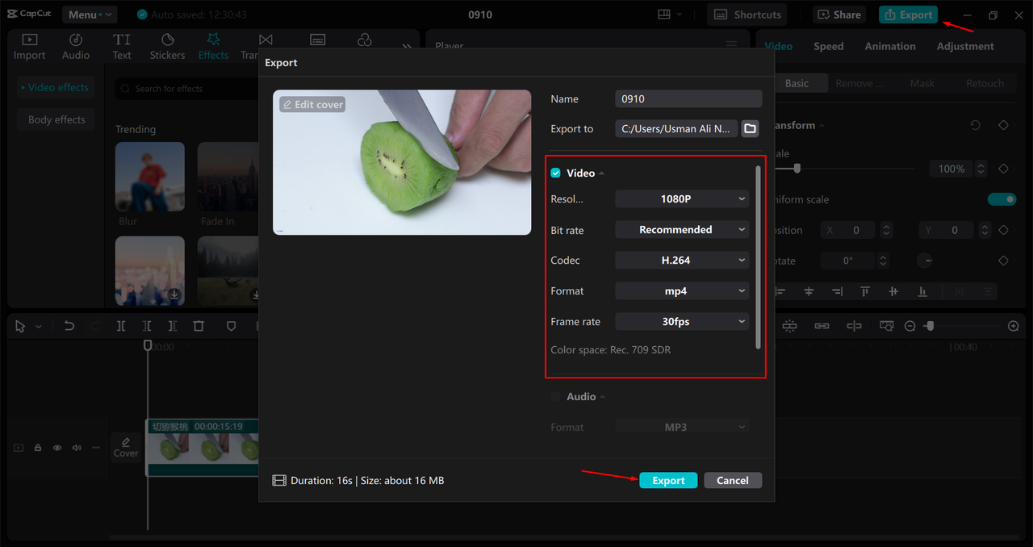This screenshot has height=547, width=1033.
Task: Select the pointer tool in timeline toolbar
Action: click(x=20, y=326)
